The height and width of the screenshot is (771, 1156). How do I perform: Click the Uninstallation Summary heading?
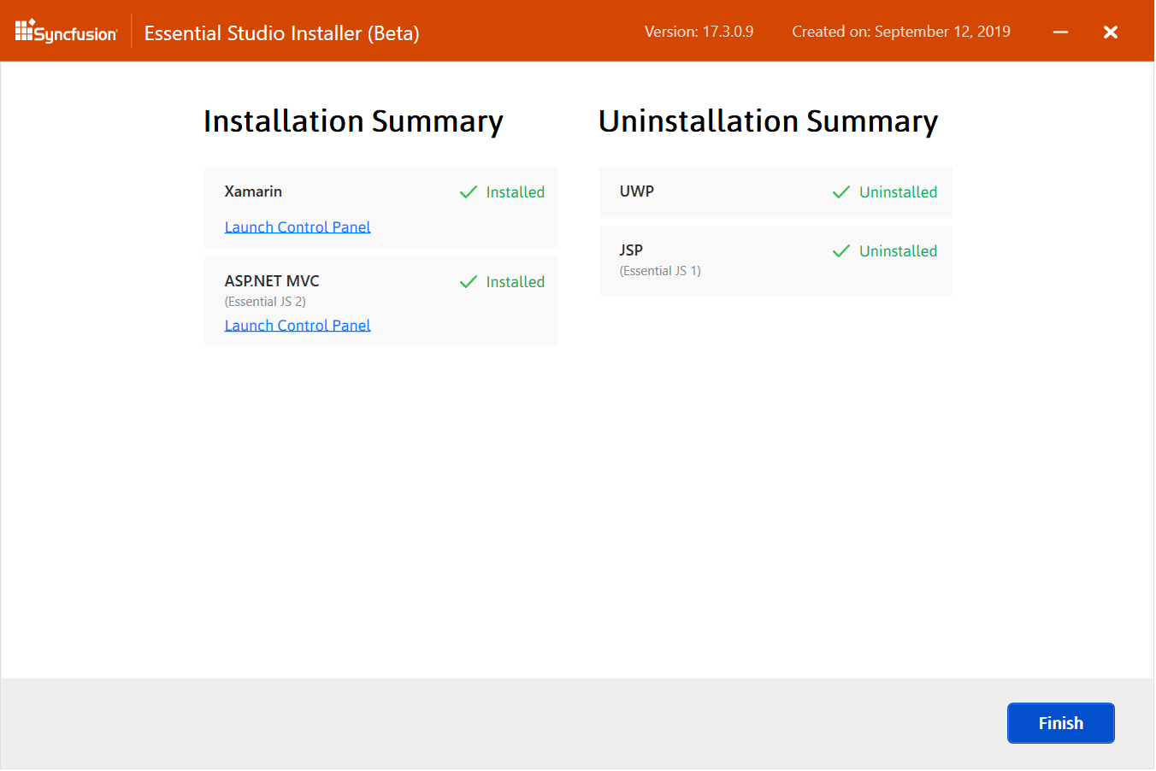(768, 121)
